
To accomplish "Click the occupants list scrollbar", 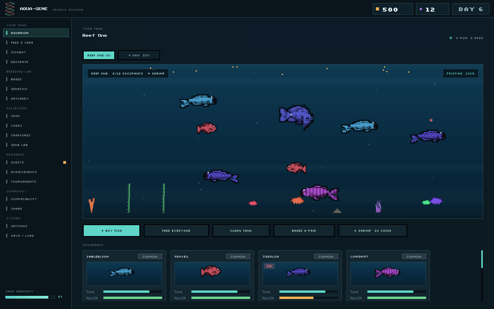I will click(482, 275).
